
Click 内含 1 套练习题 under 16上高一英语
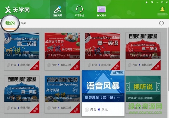(x=102, y=65)
